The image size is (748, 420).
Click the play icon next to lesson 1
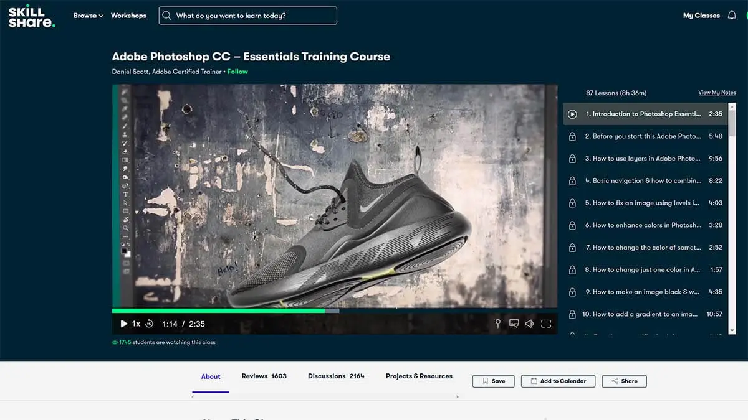(x=572, y=114)
